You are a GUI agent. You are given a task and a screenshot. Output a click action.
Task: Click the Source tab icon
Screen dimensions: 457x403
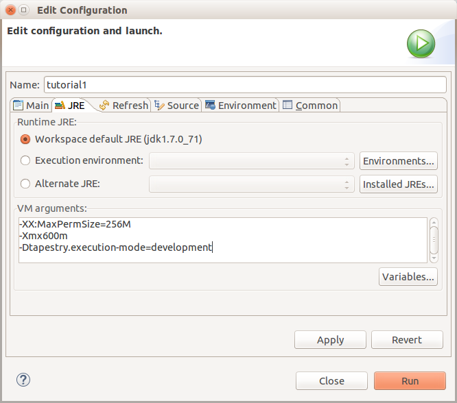159,105
